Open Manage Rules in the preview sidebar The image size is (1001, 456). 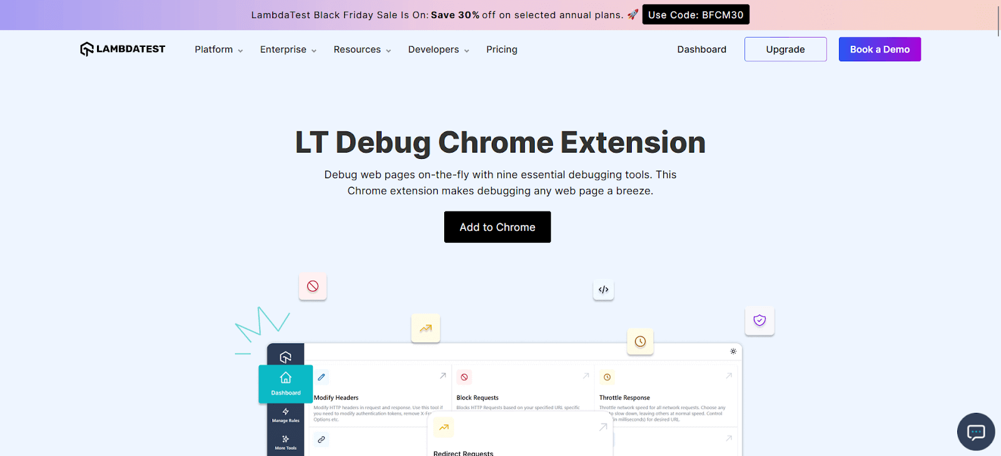tap(286, 415)
